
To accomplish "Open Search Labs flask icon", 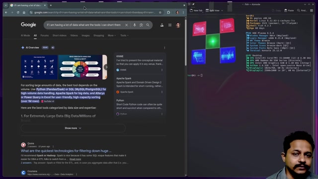I will click(x=162, y=25).
